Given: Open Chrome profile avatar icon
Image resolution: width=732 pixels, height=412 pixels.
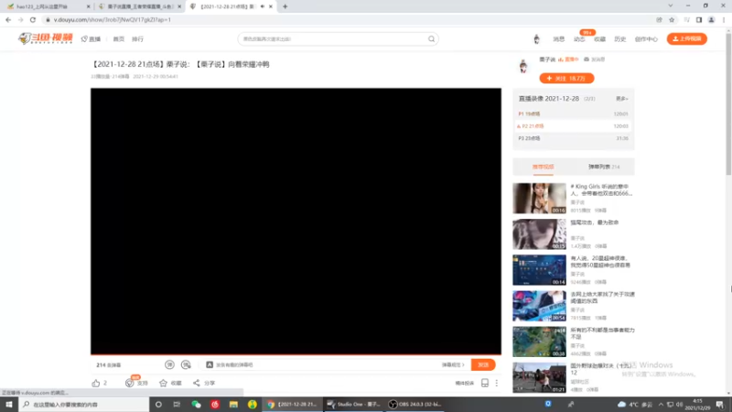Looking at the screenshot, I should click(x=712, y=19).
